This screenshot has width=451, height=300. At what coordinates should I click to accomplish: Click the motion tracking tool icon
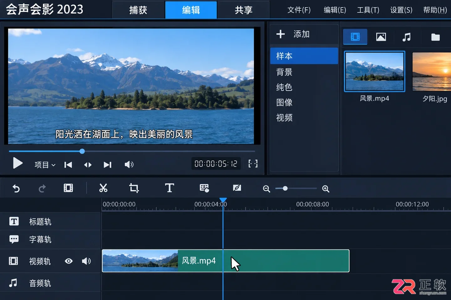coord(237,188)
